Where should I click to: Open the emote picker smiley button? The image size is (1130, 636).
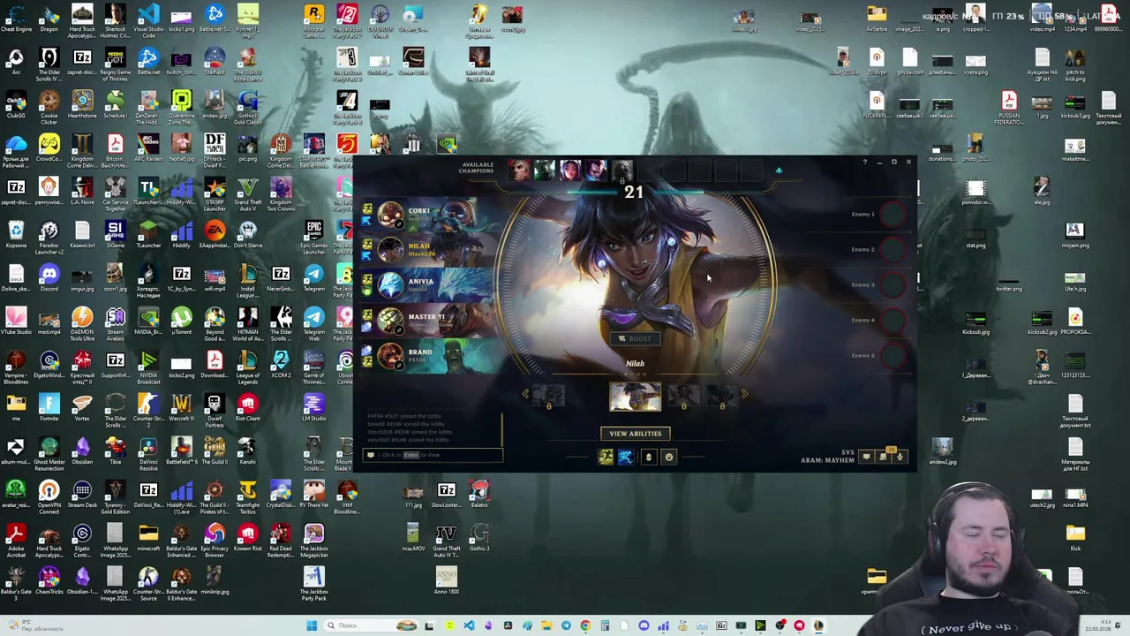668,457
